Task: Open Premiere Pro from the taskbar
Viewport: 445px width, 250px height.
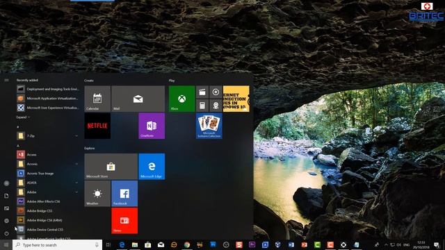Action: pos(252,245)
